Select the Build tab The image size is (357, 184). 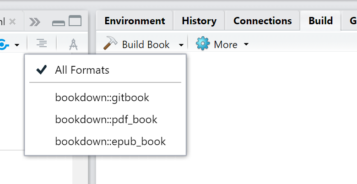pyautogui.click(x=320, y=21)
